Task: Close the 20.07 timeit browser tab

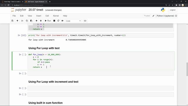Action: (46, 2)
